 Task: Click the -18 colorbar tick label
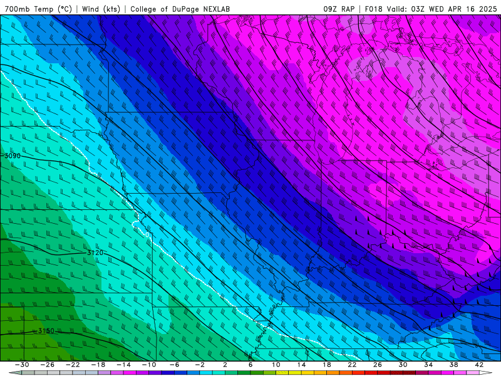click(x=98, y=365)
